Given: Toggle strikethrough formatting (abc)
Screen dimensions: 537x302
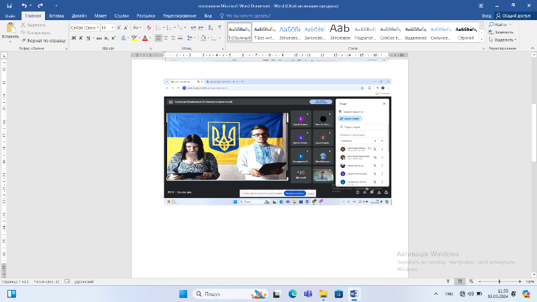Looking at the screenshot, I should tap(98, 38).
